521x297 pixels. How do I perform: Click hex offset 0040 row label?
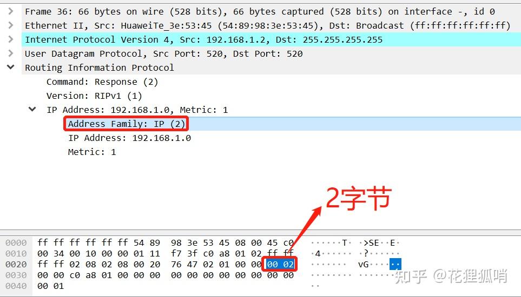16,286
